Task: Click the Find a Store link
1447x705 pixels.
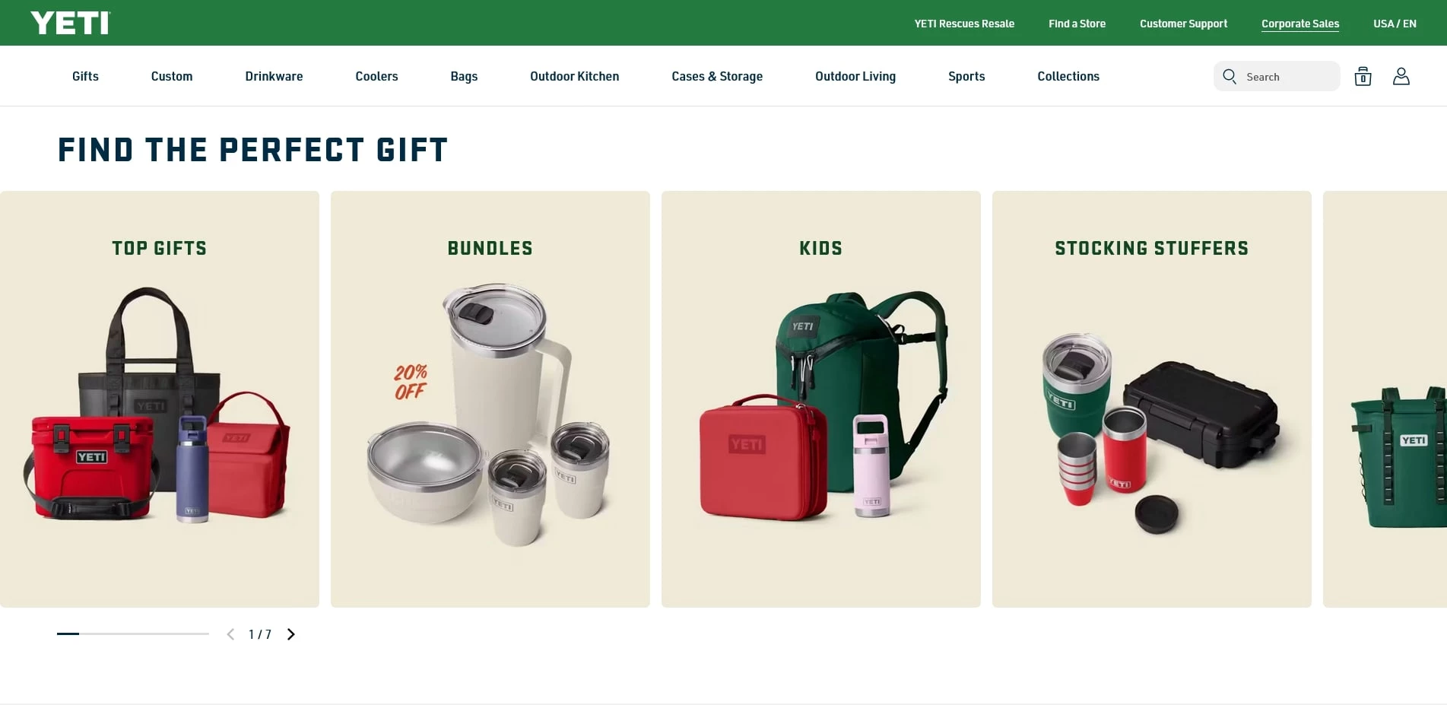Action: [1077, 24]
